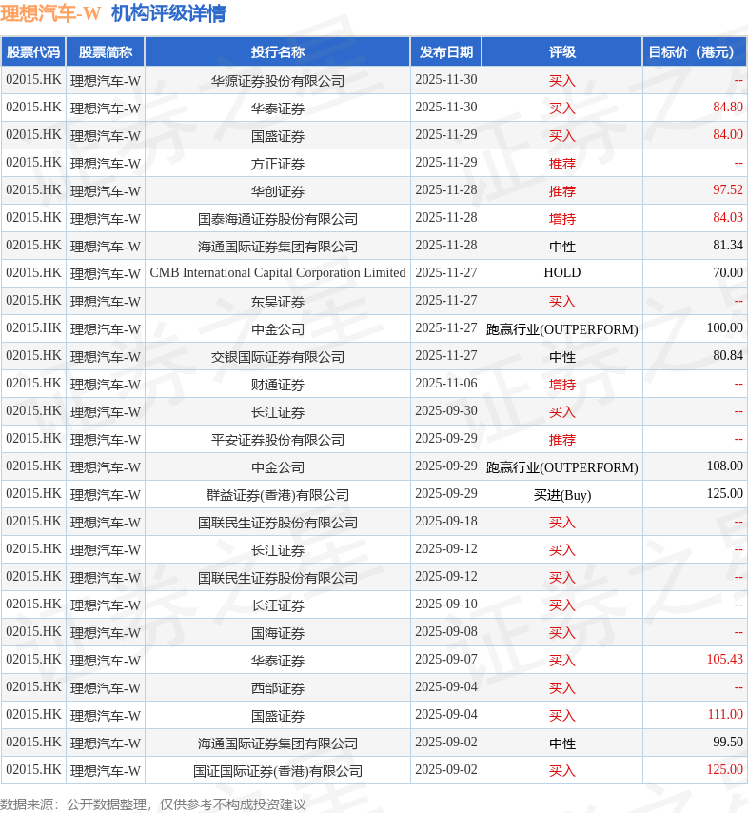
Task: Click date 2025-09-08
Action: [x=445, y=631]
